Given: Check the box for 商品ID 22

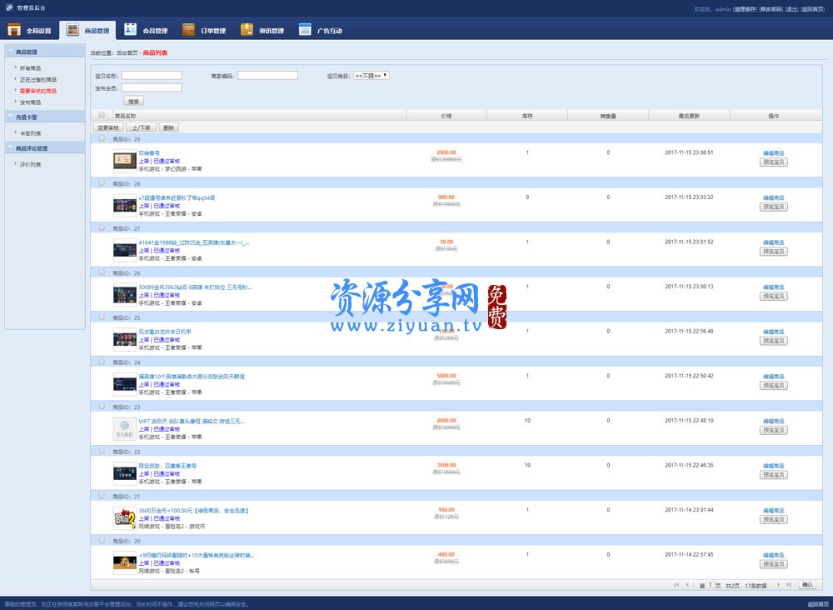Looking at the screenshot, I should pos(102,451).
